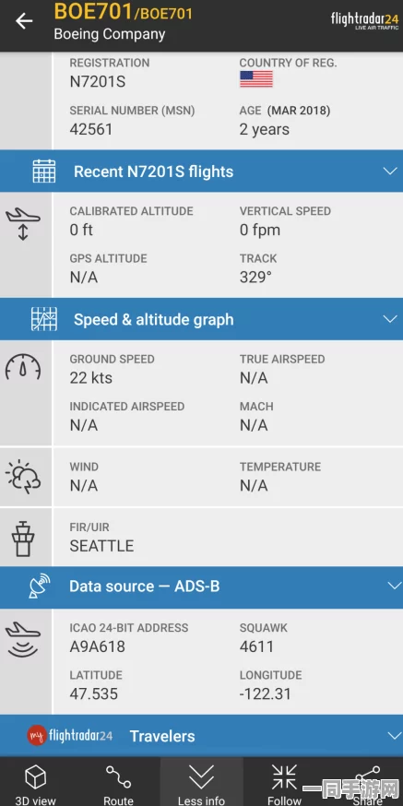Screen dimensions: 403x806
Task: Tap the altitude airplane icon
Action: [x=23, y=224]
